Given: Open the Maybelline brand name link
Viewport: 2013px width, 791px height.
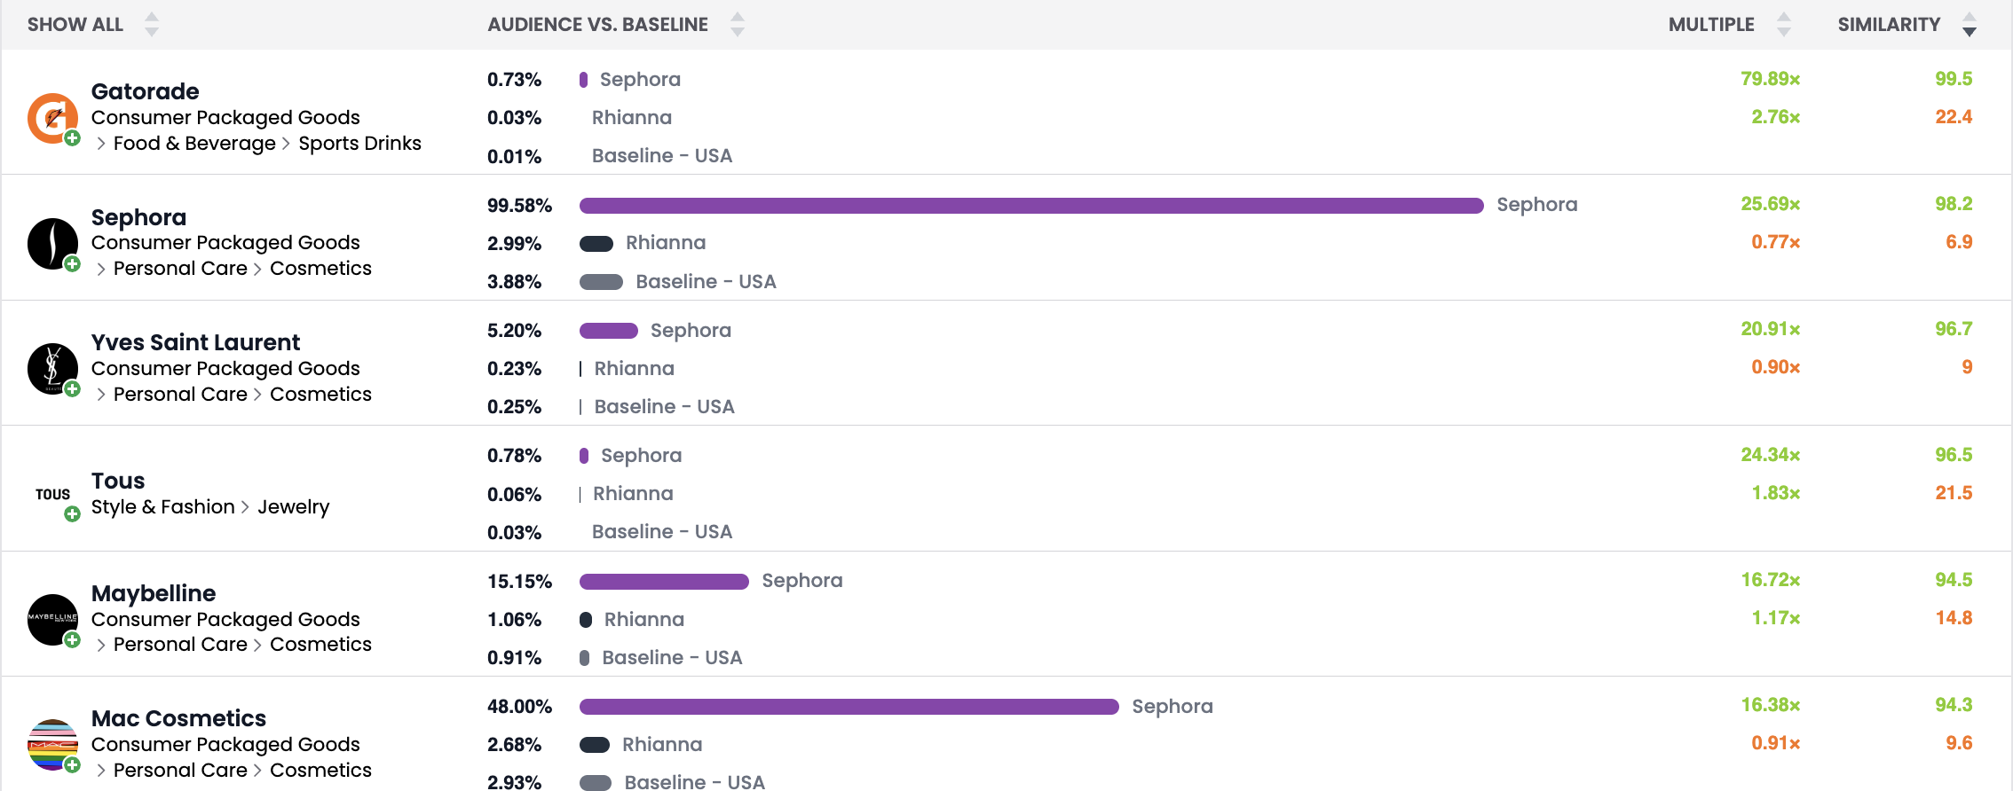Looking at the screenshot, I should (154, 593).
